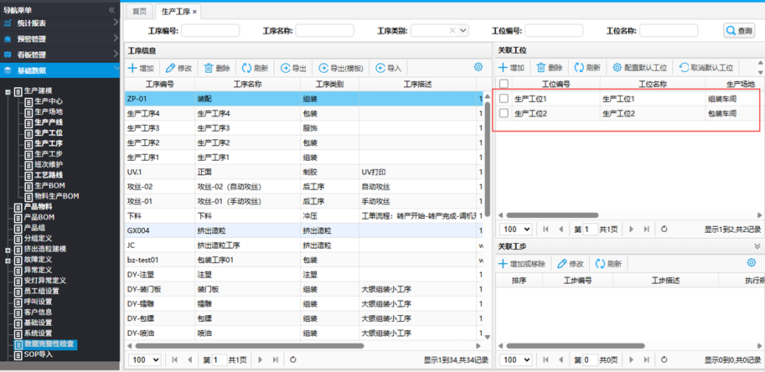The image size is (765, 372).
Task: Collapse the 导航菜单 sidebar
Action: tap(111, 9)
